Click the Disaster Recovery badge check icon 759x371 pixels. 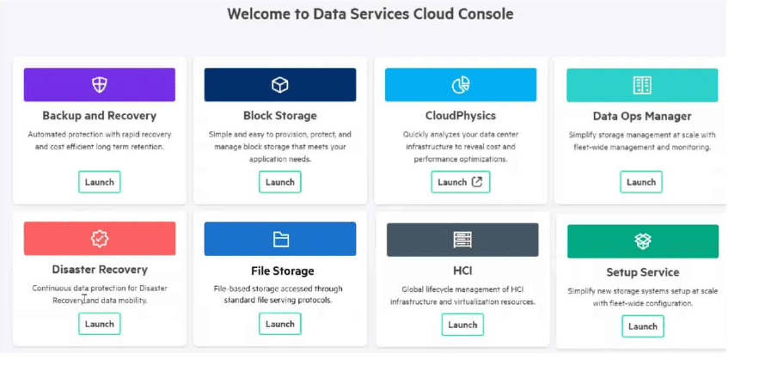pos(99,239)
